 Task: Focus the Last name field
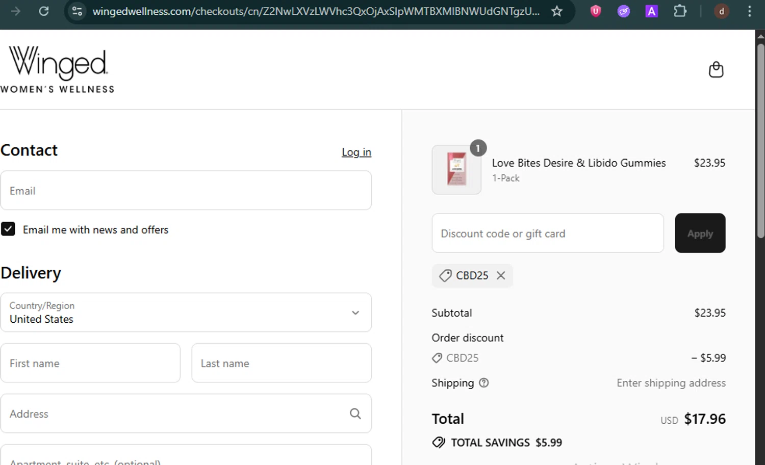282,363
